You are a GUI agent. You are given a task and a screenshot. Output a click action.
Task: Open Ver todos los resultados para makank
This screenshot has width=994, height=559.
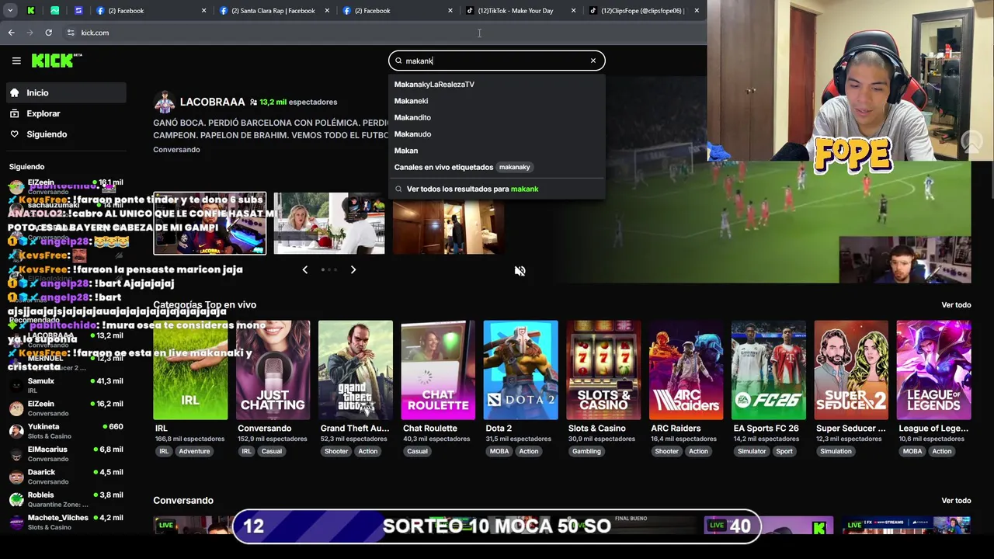coord(472,189)
